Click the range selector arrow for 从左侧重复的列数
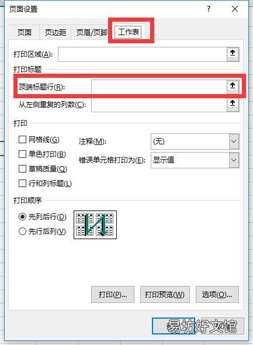This screenshot has width=253, height=345. click(x=233, y=104)
